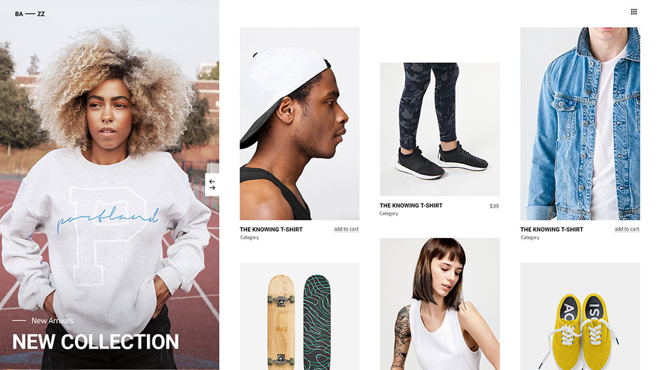Click the New Arrivals label
The height and width of the screenshot is (370, 658).
coord(53,321)
